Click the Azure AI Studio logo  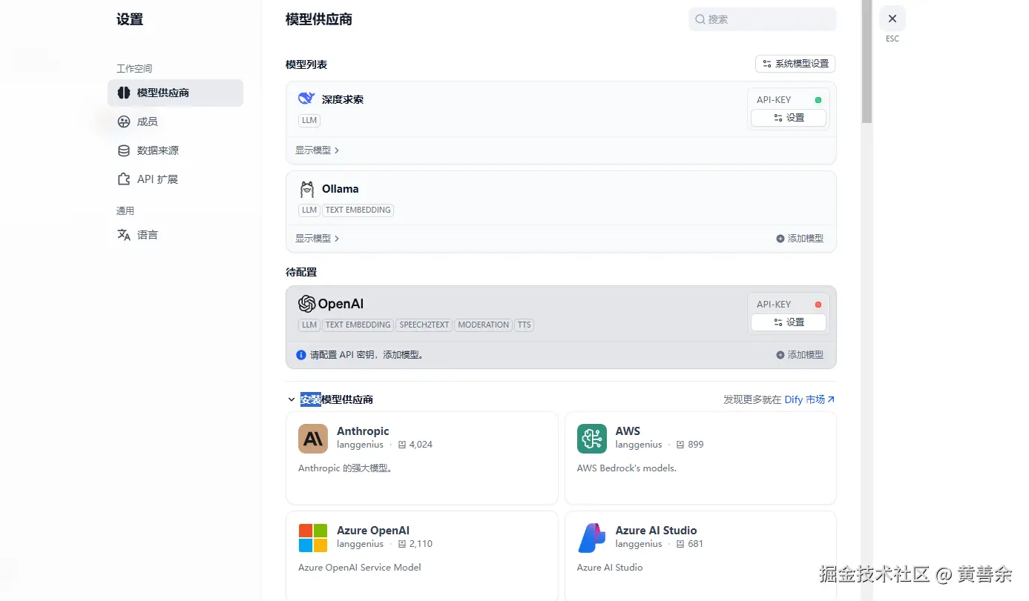[x=592, y=538]
